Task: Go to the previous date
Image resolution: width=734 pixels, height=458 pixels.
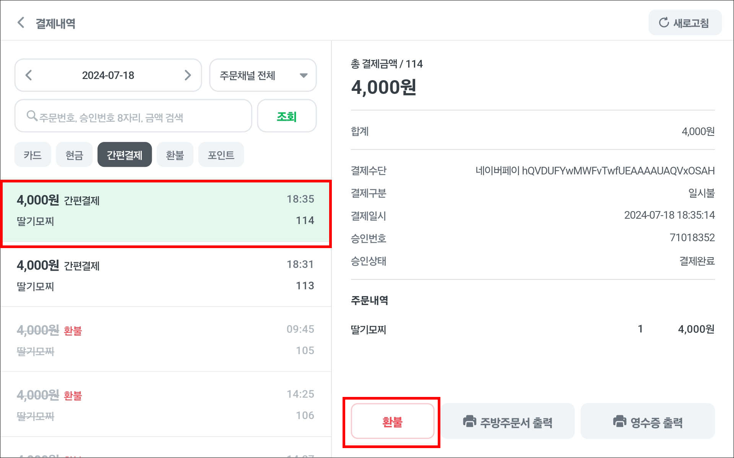Action: tap(29, 75)
